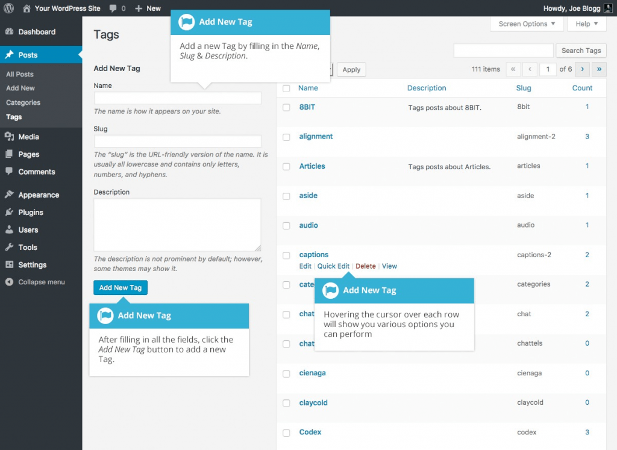617x450 pixels.
Task: Click the Appearance paintbrush icon
Action: [x=9, y=195]
